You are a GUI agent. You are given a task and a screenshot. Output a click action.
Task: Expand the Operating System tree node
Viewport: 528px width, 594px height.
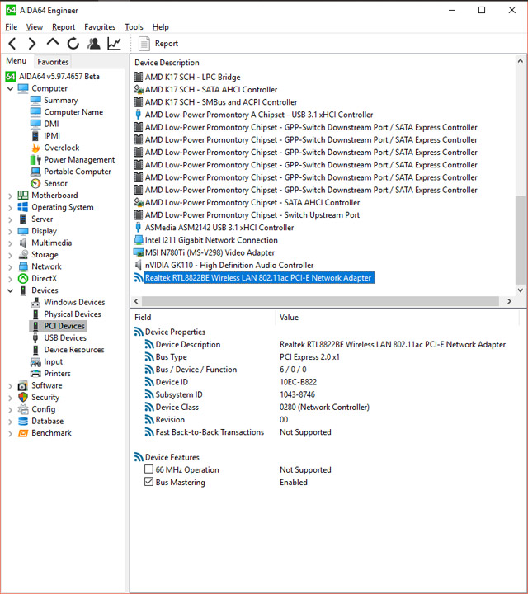[x=10, y=208]
